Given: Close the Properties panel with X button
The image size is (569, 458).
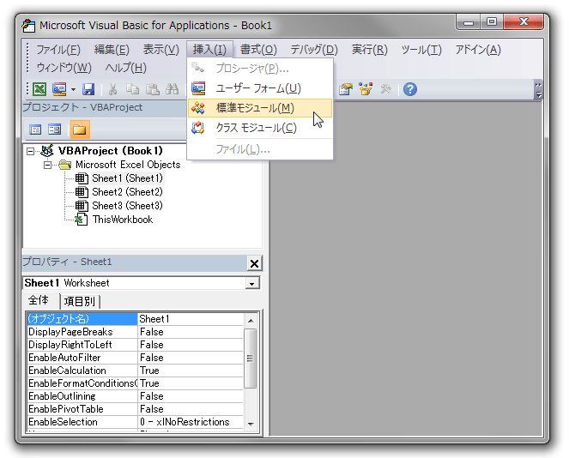Looking at the screenshot, I should click(x=254, y=263).
